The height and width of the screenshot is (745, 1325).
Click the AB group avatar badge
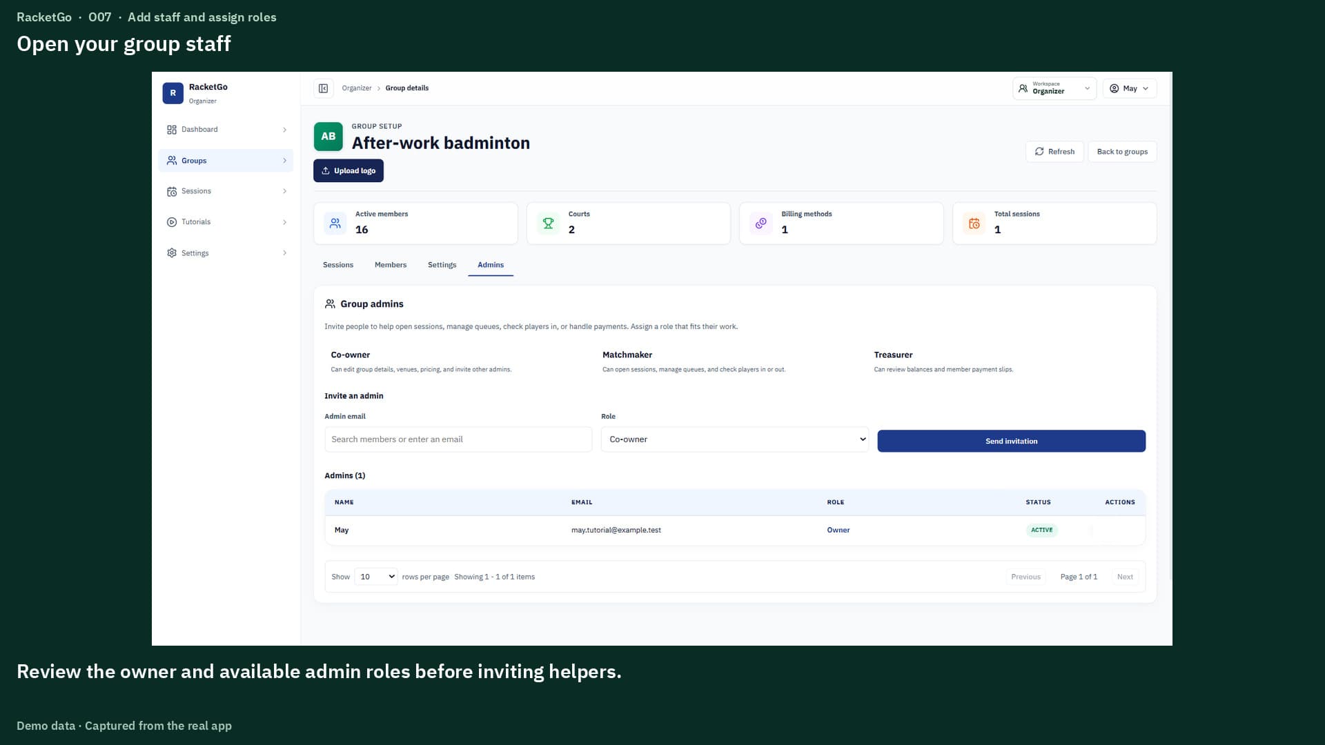tap(328, 137)
